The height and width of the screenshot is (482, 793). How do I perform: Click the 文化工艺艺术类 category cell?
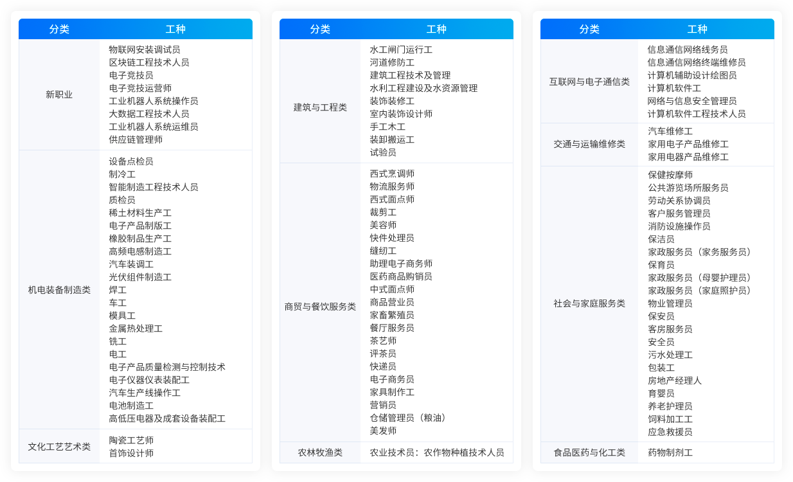click(x=59, y=447)
